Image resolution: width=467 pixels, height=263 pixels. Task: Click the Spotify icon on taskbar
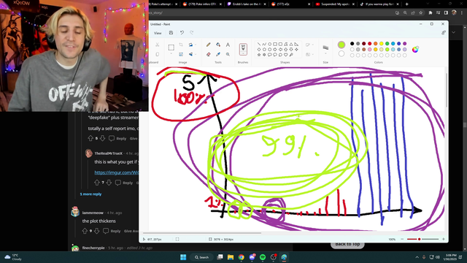263,257
